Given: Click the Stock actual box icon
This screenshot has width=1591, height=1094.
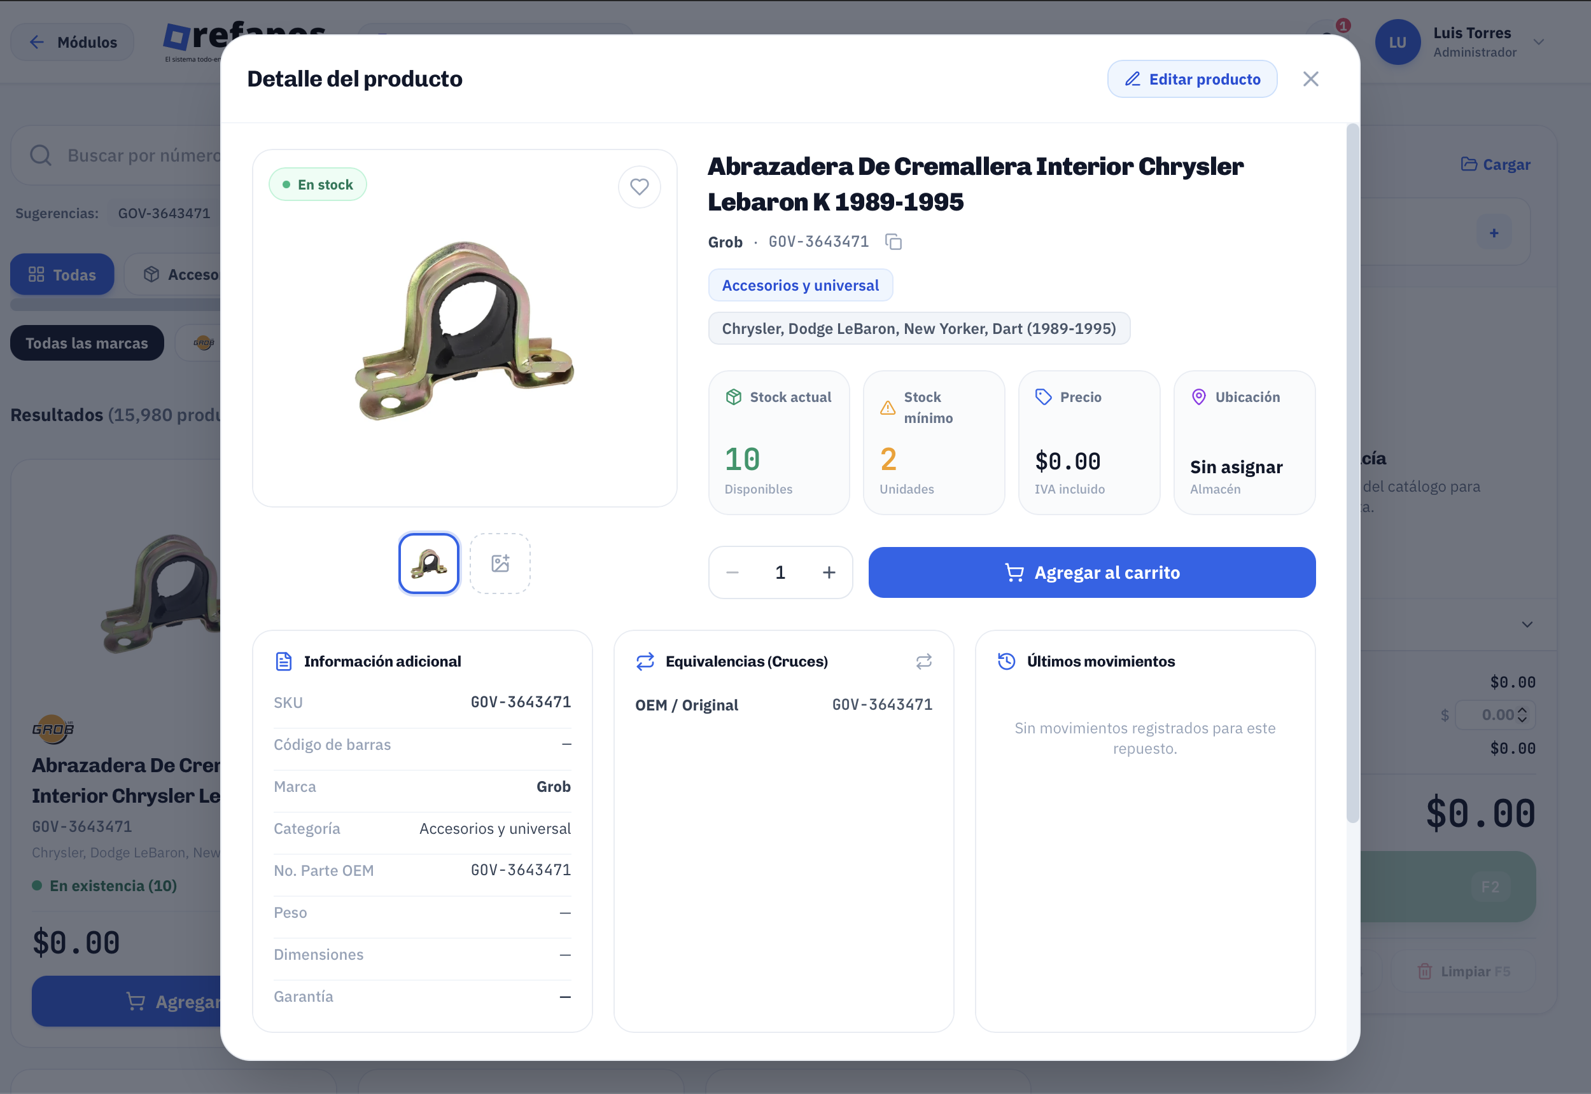Looking at the screenshot, I should click(734, 397).
